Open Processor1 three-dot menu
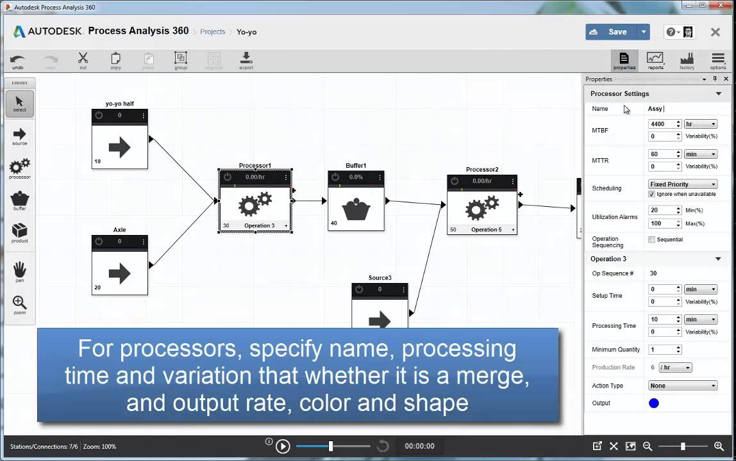 click(x=286, y=177)
